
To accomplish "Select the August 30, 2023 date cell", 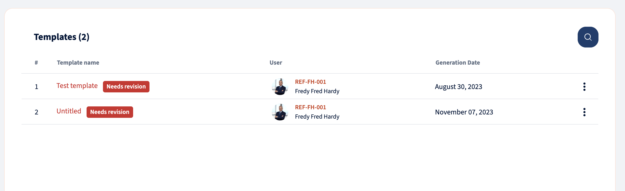I will 459,87.
